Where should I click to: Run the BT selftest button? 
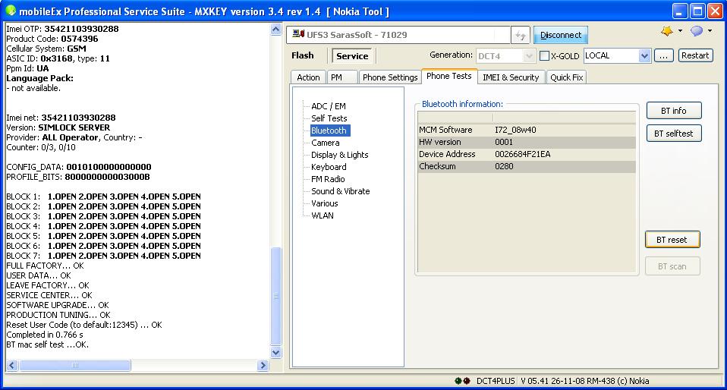click(x=674, y=133)
